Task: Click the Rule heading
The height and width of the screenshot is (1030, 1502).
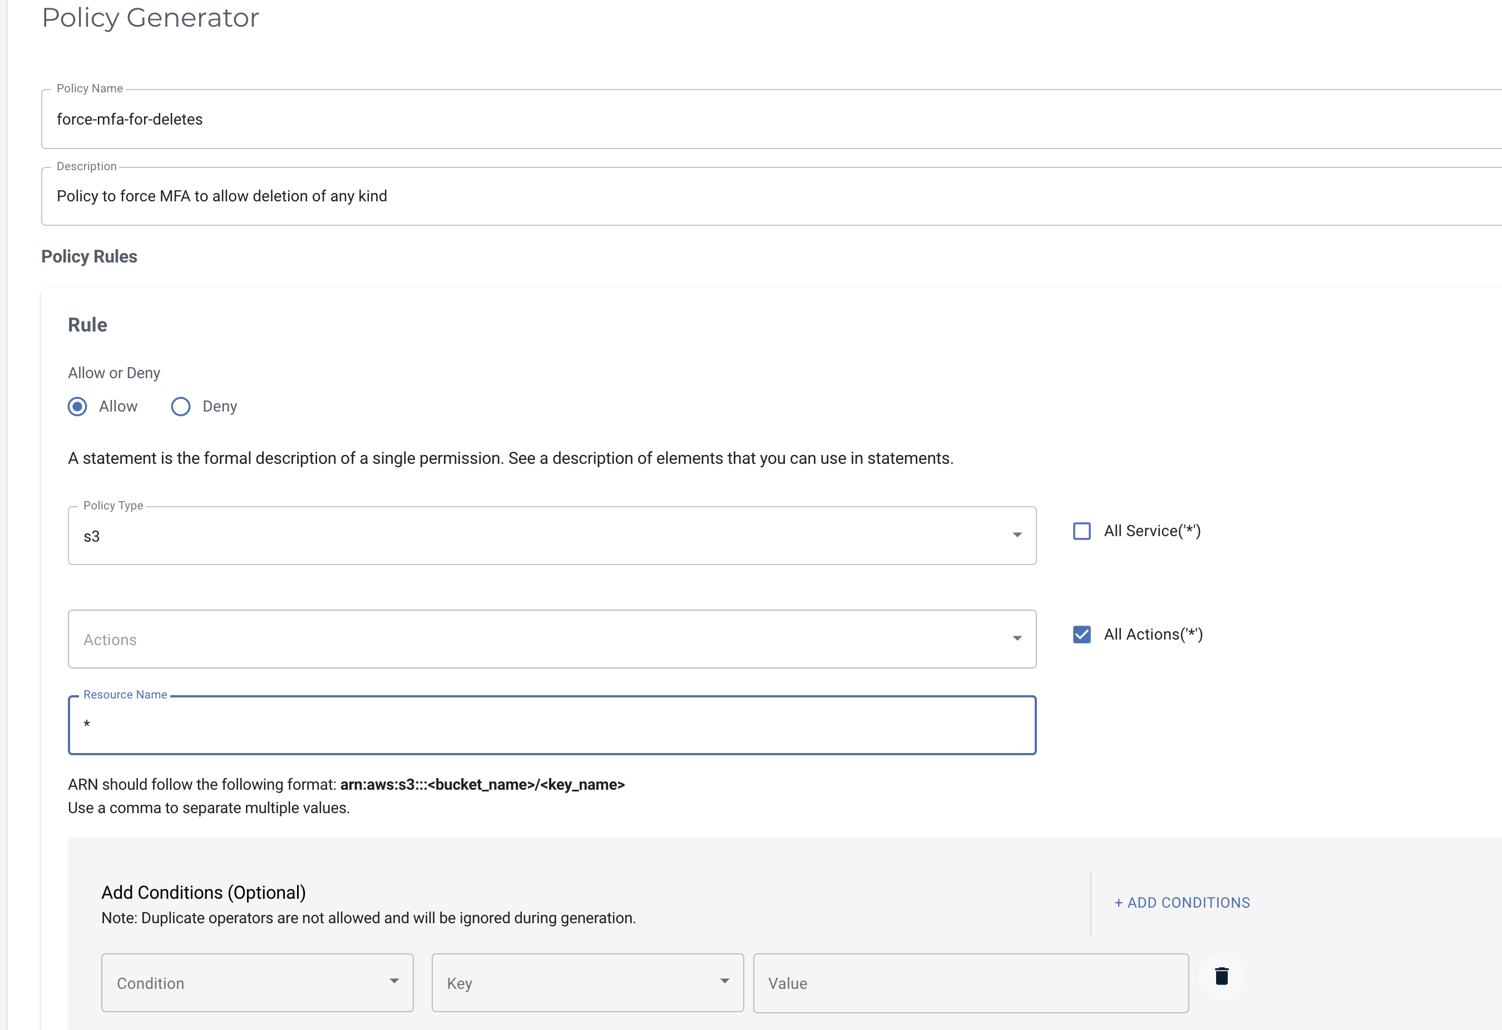Action: [87, 325]
